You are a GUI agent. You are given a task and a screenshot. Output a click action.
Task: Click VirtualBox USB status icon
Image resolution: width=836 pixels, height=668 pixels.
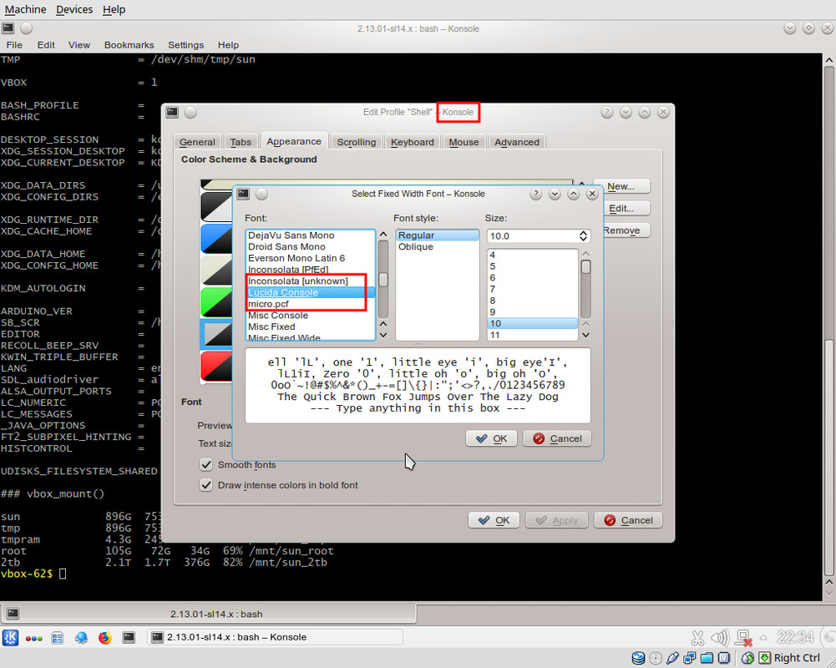[x=673, y=658]
